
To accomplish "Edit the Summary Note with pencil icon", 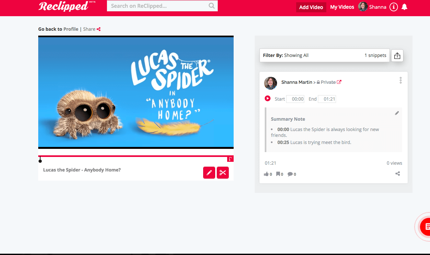I will (x=397, y=113).
